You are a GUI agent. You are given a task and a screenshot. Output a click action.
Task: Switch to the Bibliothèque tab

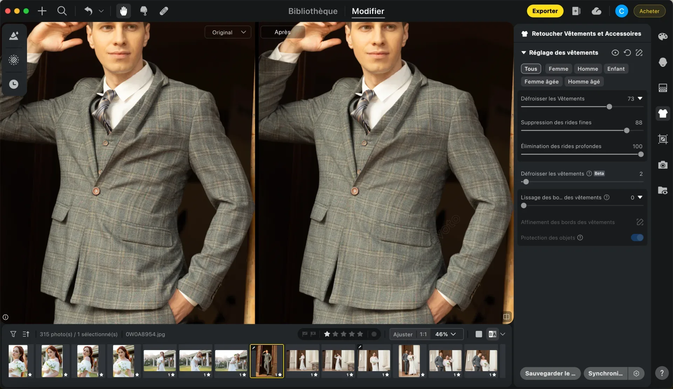pos(313,11)
